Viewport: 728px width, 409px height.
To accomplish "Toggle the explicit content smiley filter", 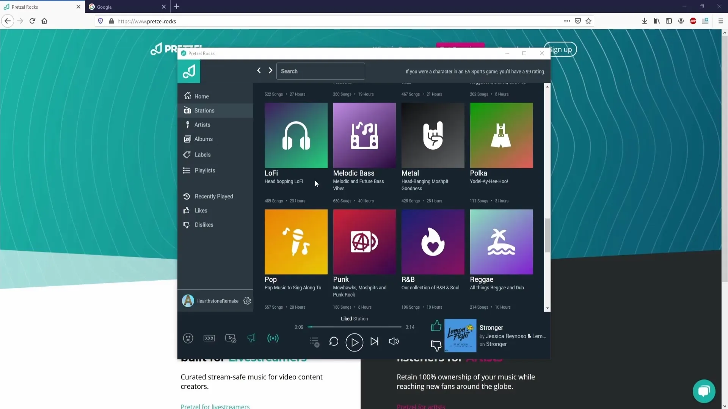I will [188, 338].
